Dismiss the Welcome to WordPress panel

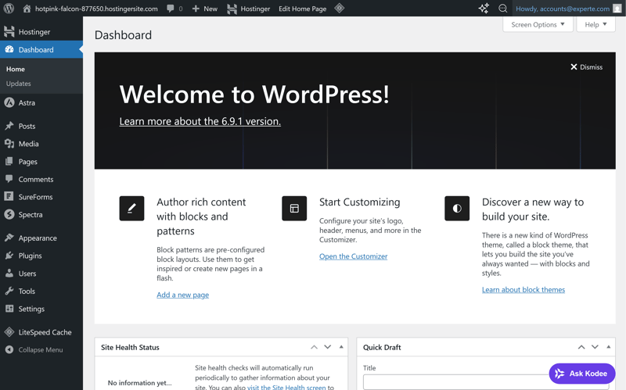point(586,67)
